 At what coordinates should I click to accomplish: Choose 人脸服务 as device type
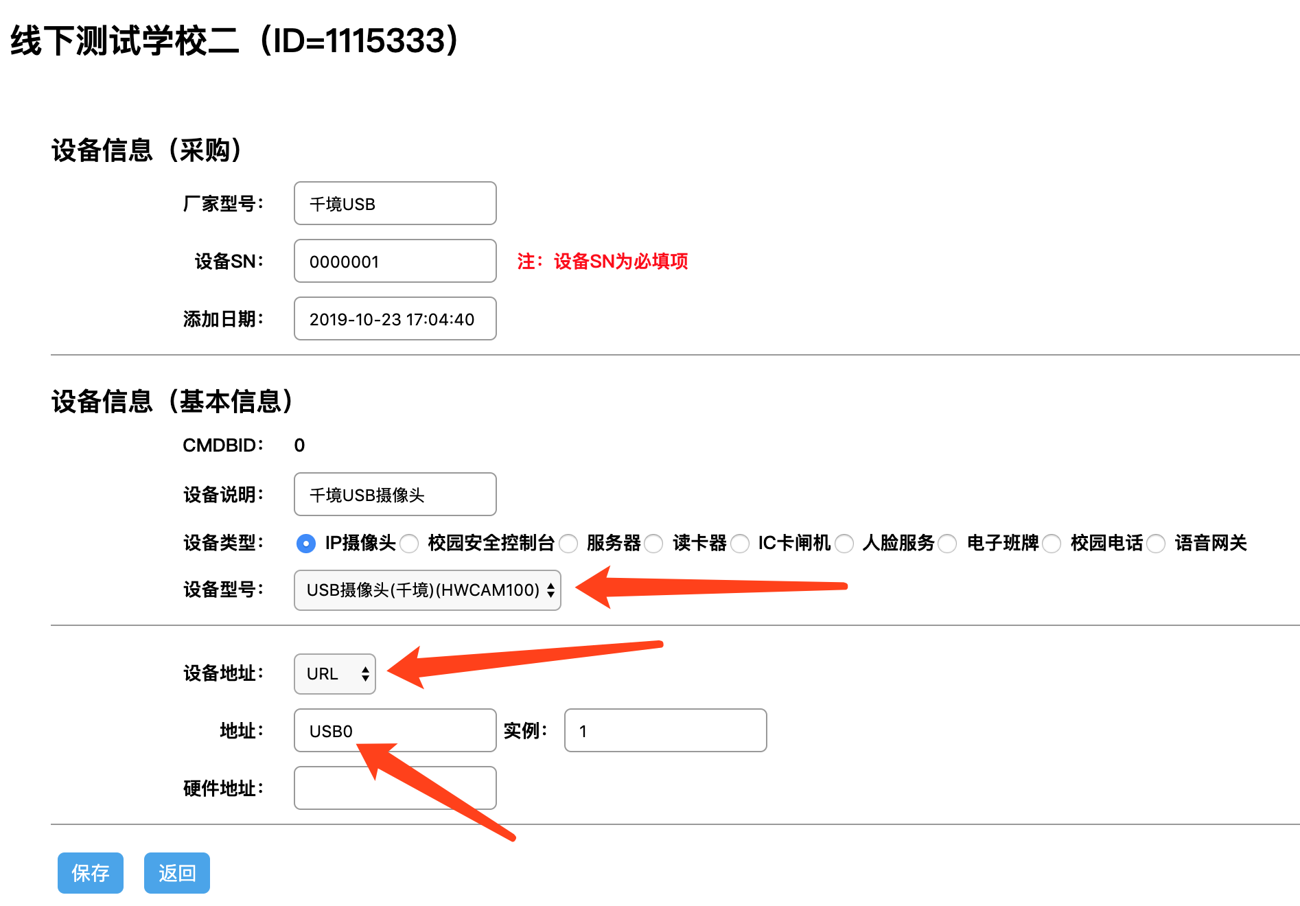(x=844, y=544)
